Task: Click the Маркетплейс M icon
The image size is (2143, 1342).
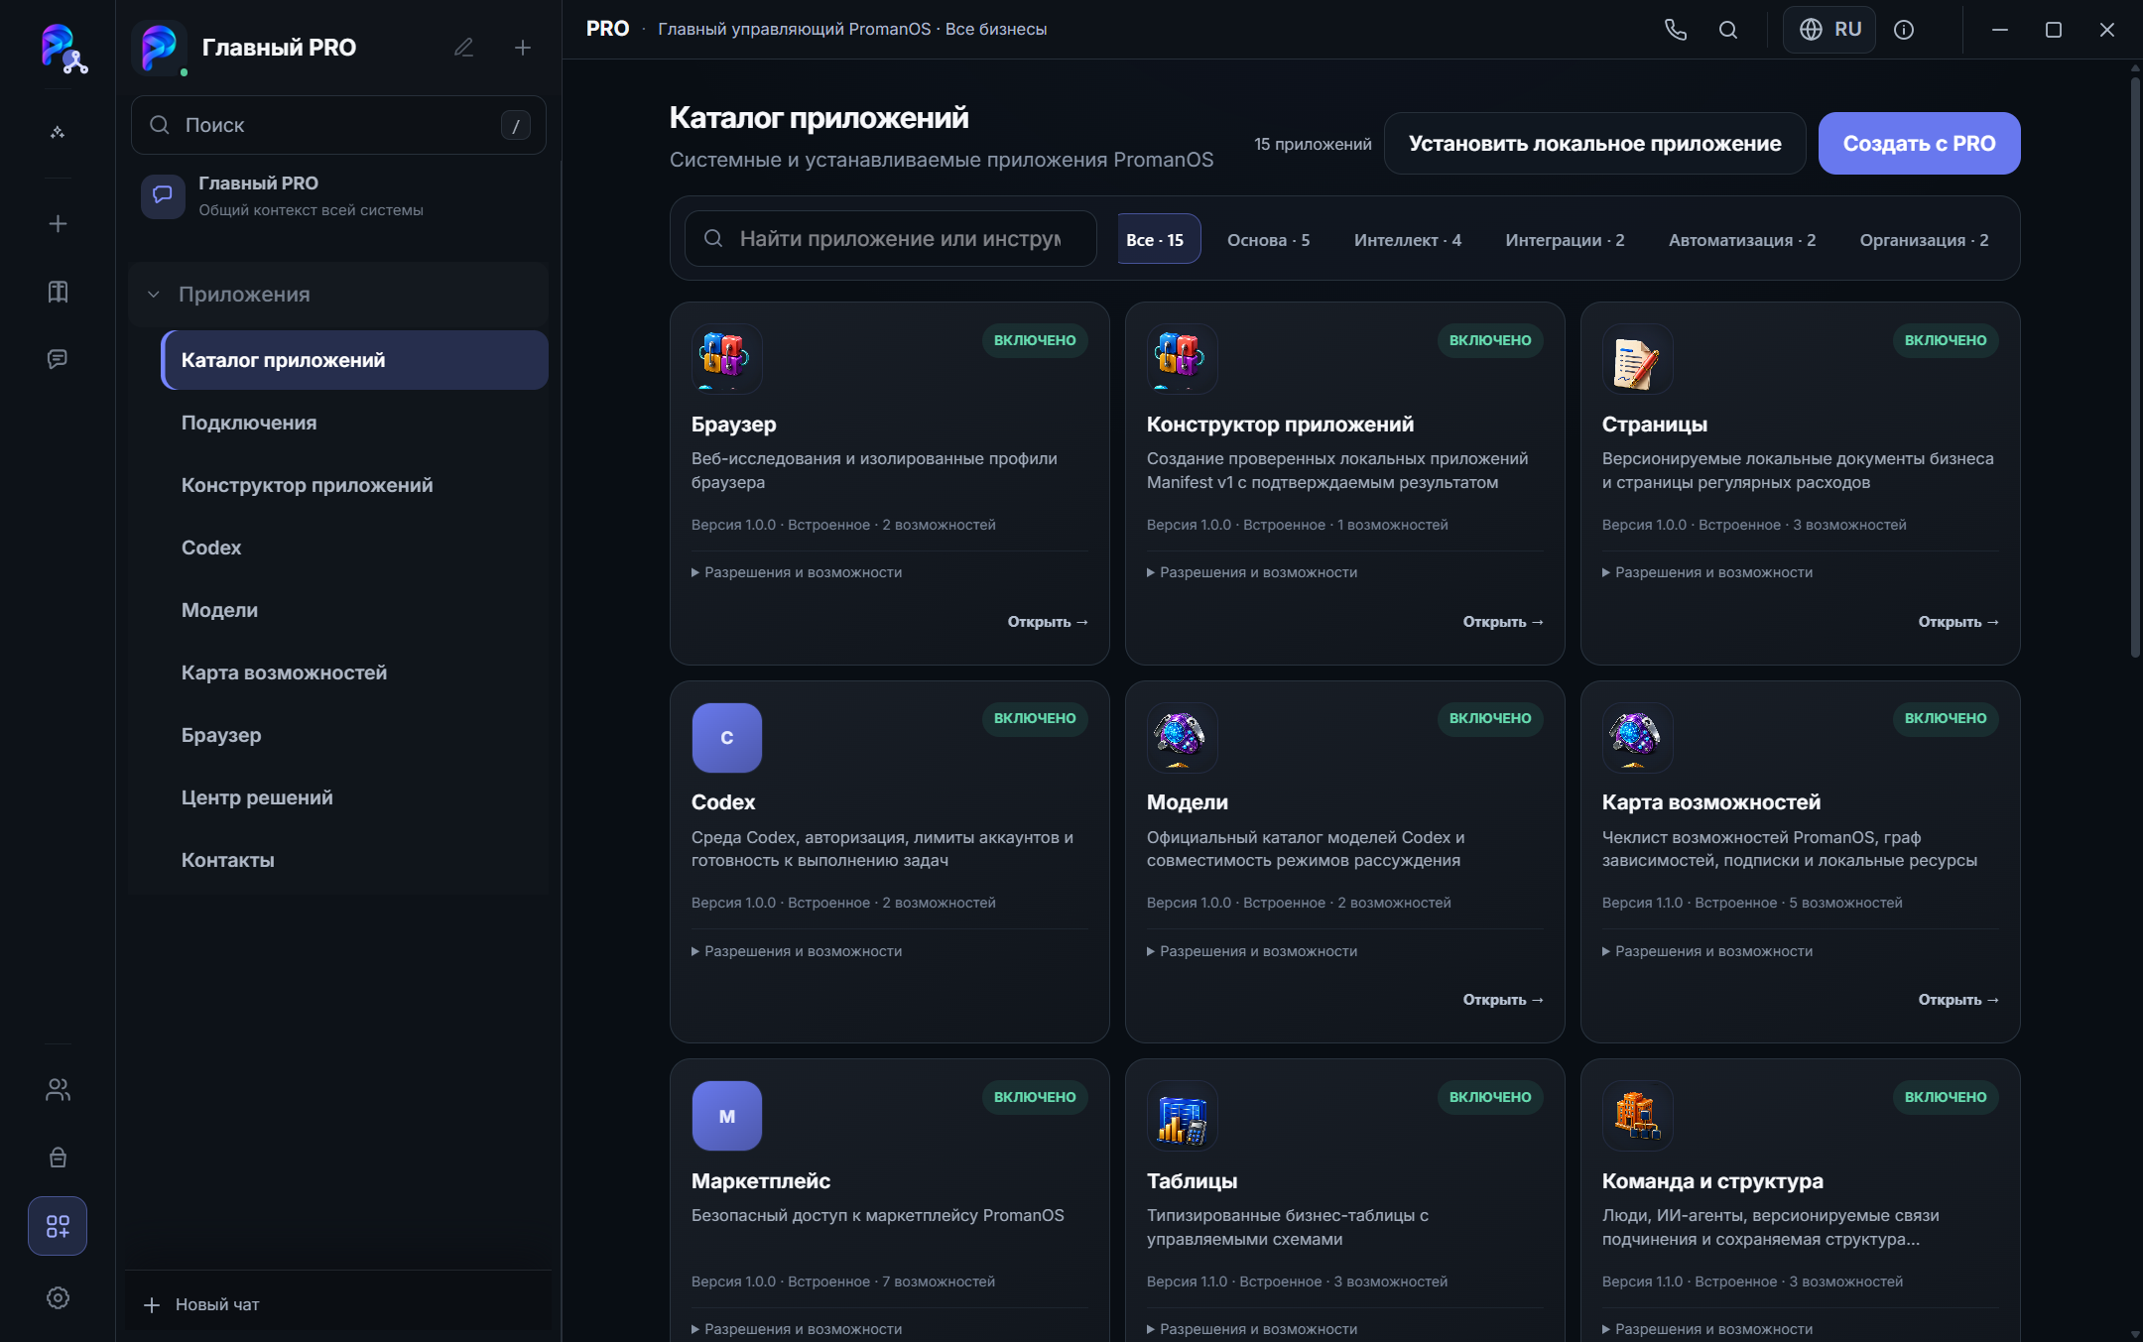Action: pos(726,1116)
